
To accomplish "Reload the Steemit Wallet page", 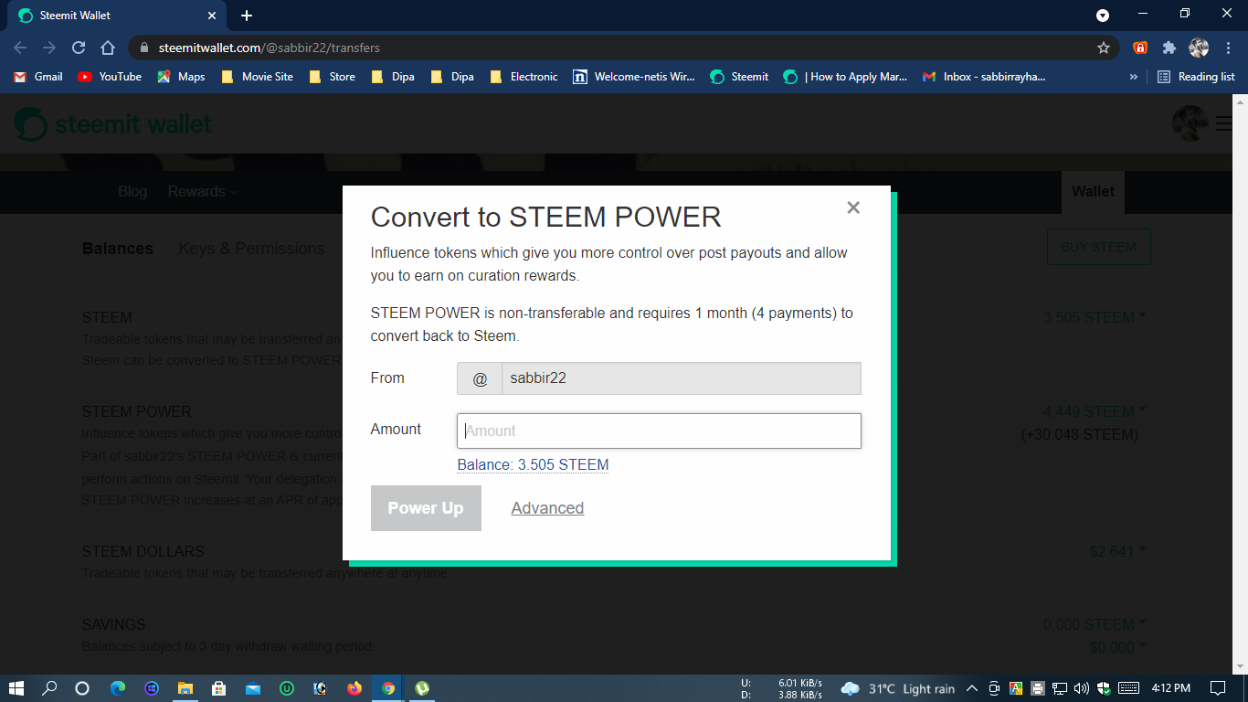I will pyautogui.click(x=79, y=48).
